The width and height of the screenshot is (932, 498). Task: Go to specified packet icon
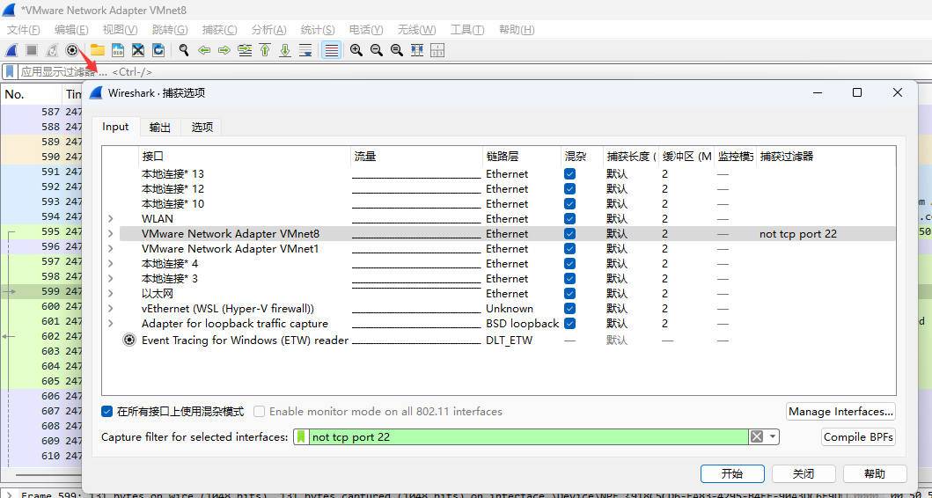click(245, 50)
